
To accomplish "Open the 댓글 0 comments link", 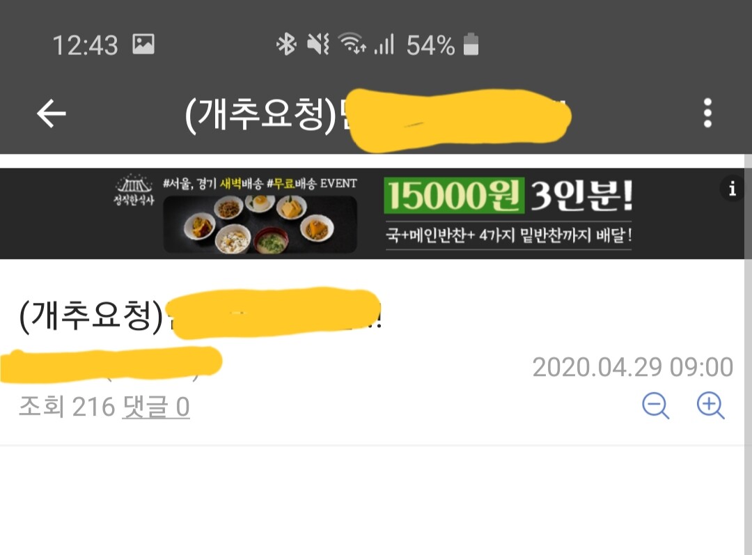I will pyautogui.click(x=156, y=407).
